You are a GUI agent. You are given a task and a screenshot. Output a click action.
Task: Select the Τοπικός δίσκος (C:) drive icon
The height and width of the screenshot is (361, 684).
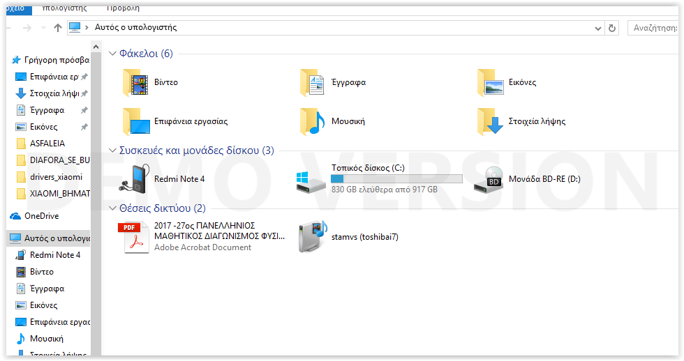[x=311, y=182]
